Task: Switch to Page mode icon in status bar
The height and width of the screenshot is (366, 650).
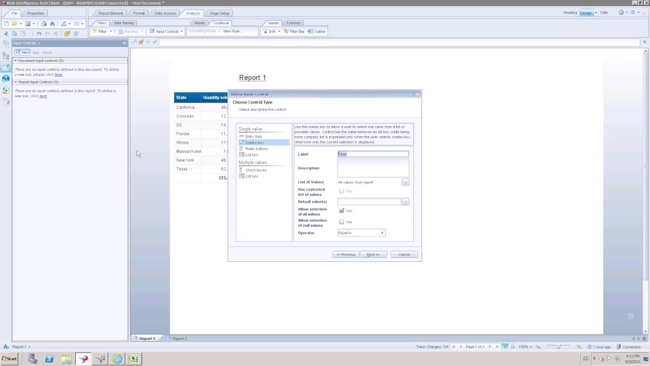Action: [513, 347]
